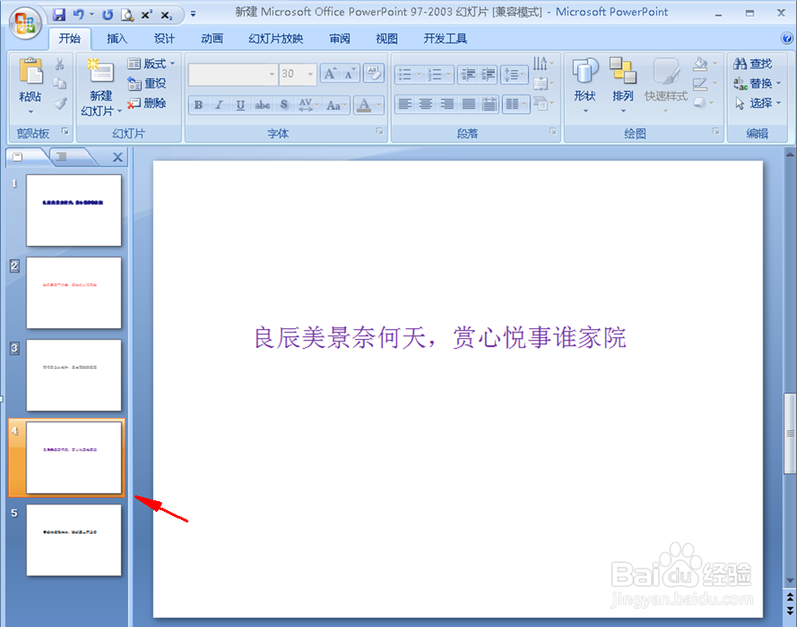The height and width of the screenshot is (627, 797).
Task: Click the 重设 reset slide button
Action: (147, 83)
